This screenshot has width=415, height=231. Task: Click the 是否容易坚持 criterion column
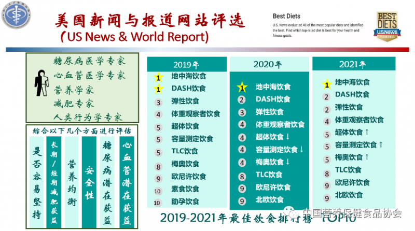(36, 182)
